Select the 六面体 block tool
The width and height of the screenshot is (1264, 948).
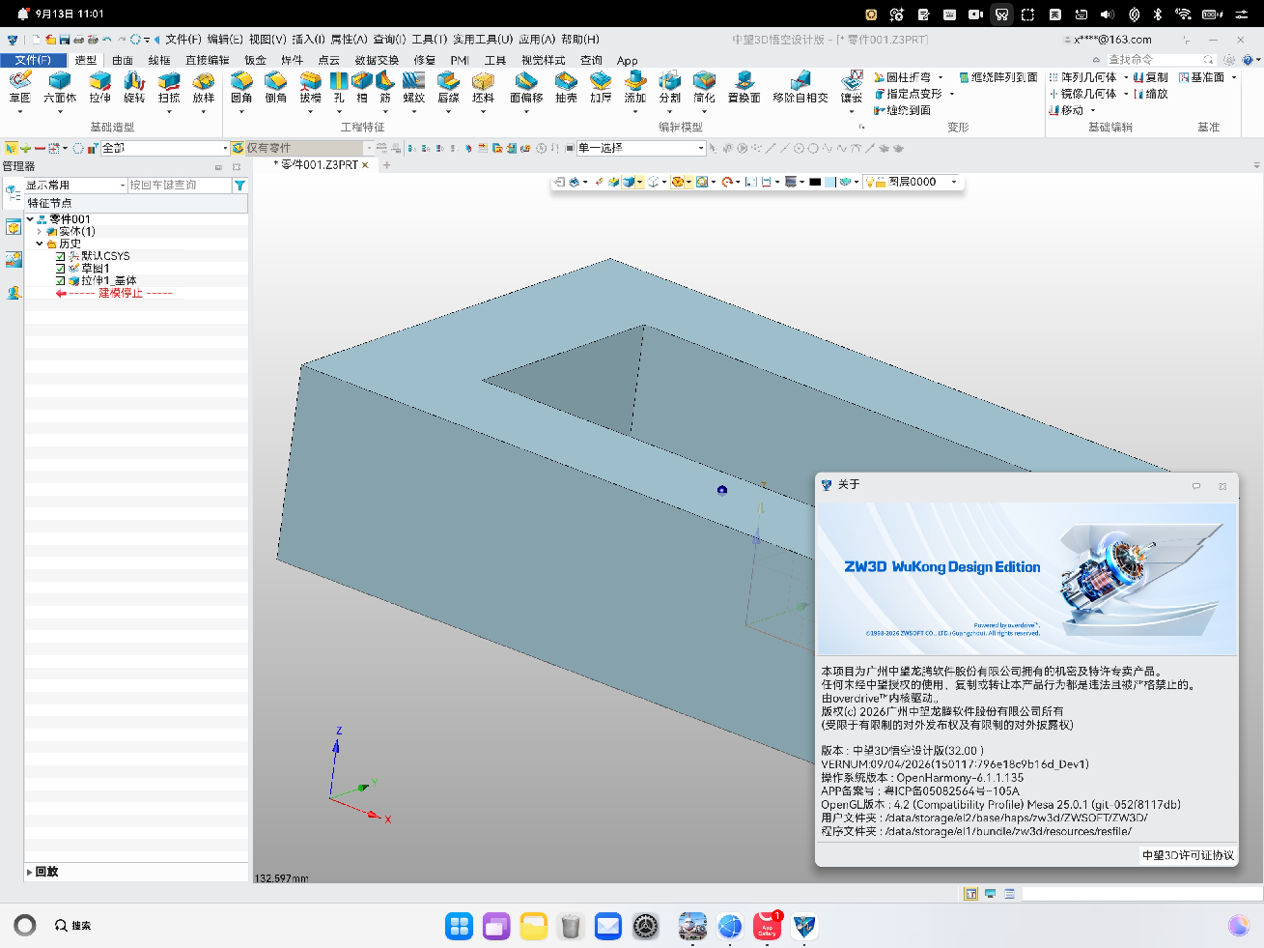60,87
